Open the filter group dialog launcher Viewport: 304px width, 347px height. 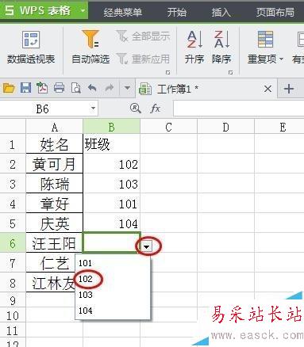click(x=167, y=72)
